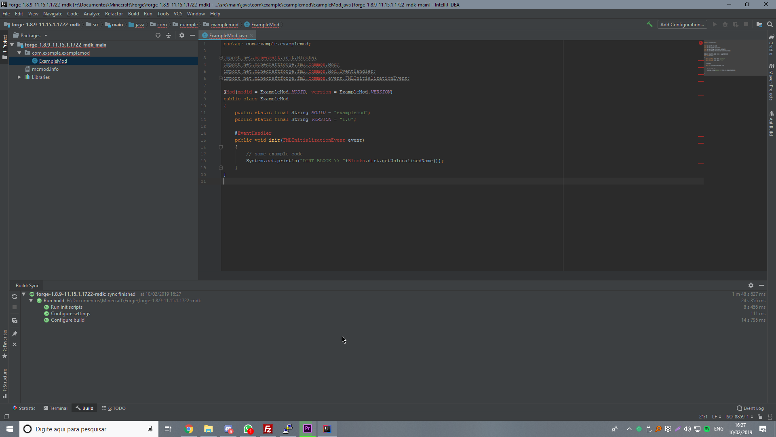Collapse the forge-1.8.9 mdk_main tree node
The width and height of the screenshot is (776, 437).
click(12, 45)
